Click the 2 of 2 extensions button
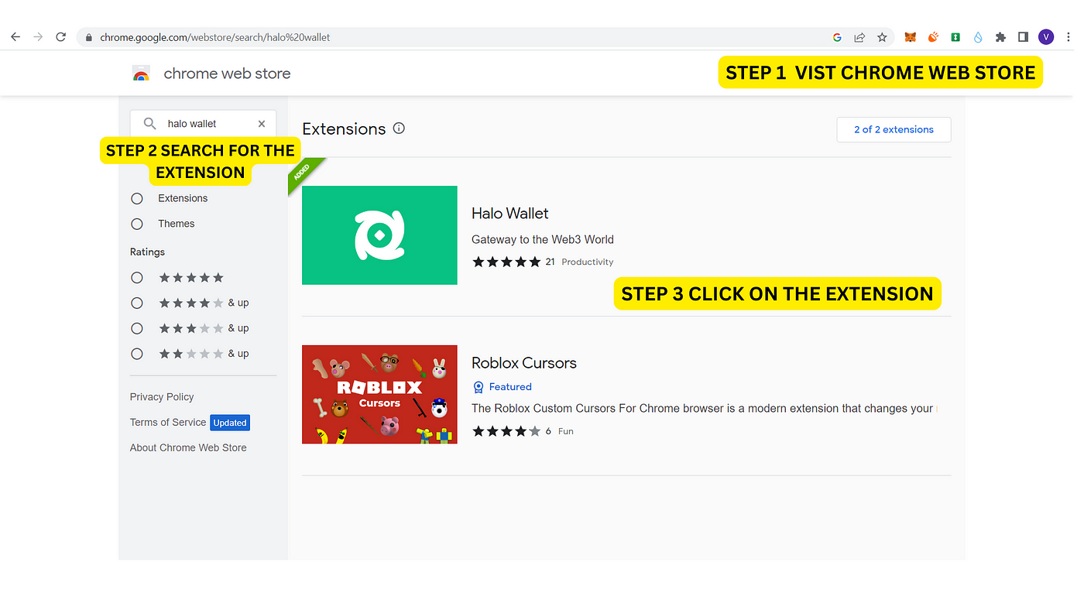This screenshot has height=610, width=1084. [894, 130]
